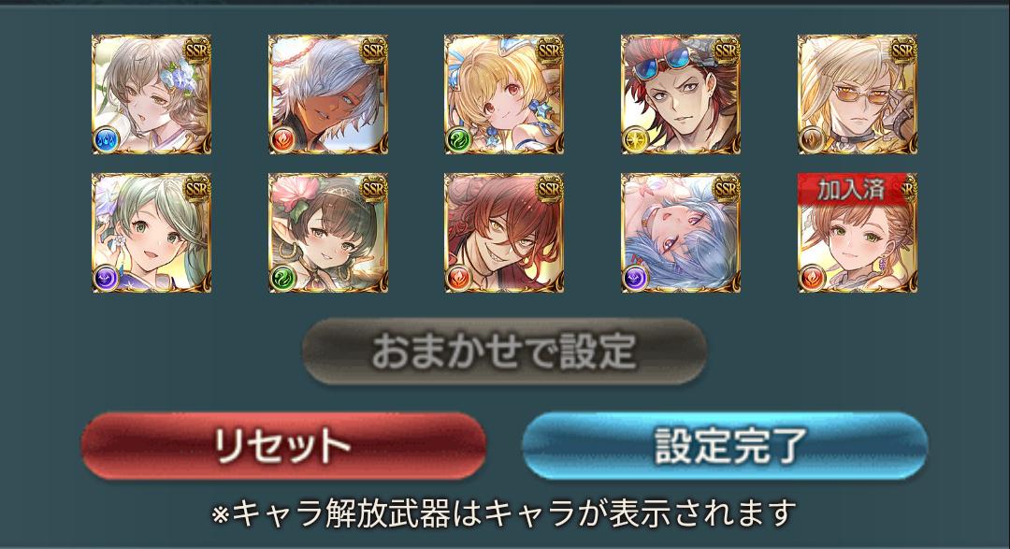Click the SSR badge on the blue-haired character

coord(726,188)
